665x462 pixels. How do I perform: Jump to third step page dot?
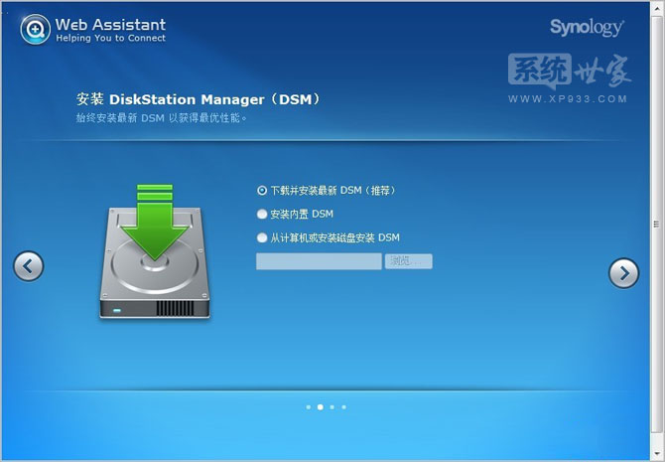coord(332,407)
